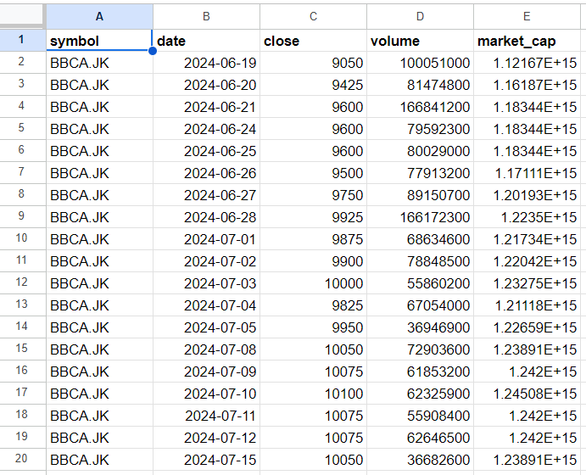Select date cell 2024-07-03
Screen dimensions: 586x475
pyautogui.click(x=206, y=283)
